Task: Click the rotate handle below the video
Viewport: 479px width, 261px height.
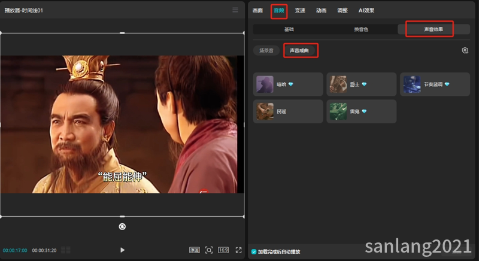Action: click(x=122, y=226)
